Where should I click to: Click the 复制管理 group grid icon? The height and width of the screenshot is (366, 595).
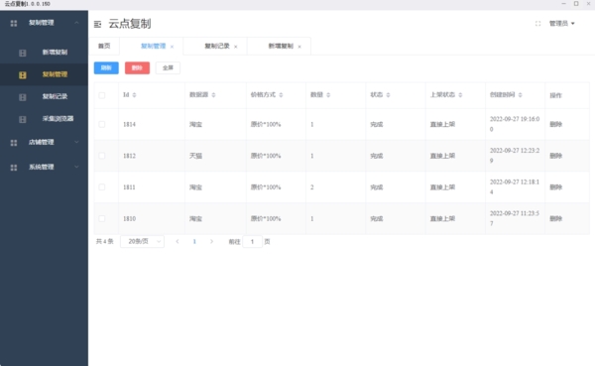[14, 23]
